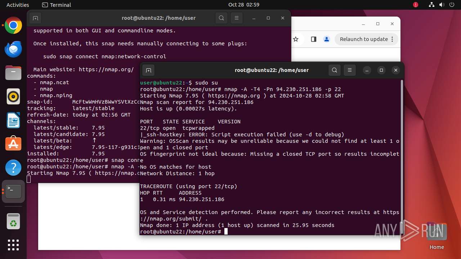Click the front terminal scrollbar
Image resolution: width=461 pixels, height=259 pixels.
click(402, 156)
